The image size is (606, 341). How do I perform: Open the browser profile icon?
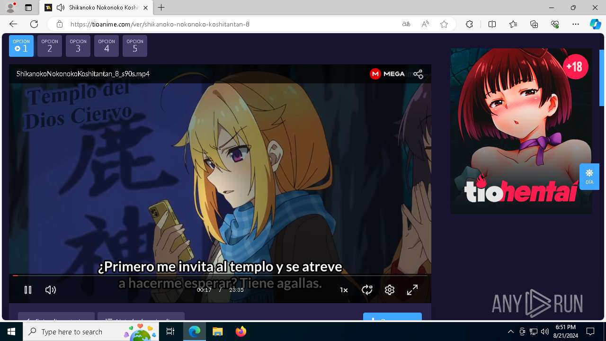click(x=10, y=8)
